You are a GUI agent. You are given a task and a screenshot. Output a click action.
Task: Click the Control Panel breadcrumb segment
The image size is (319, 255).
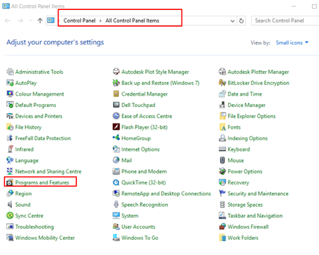point(79,21)
